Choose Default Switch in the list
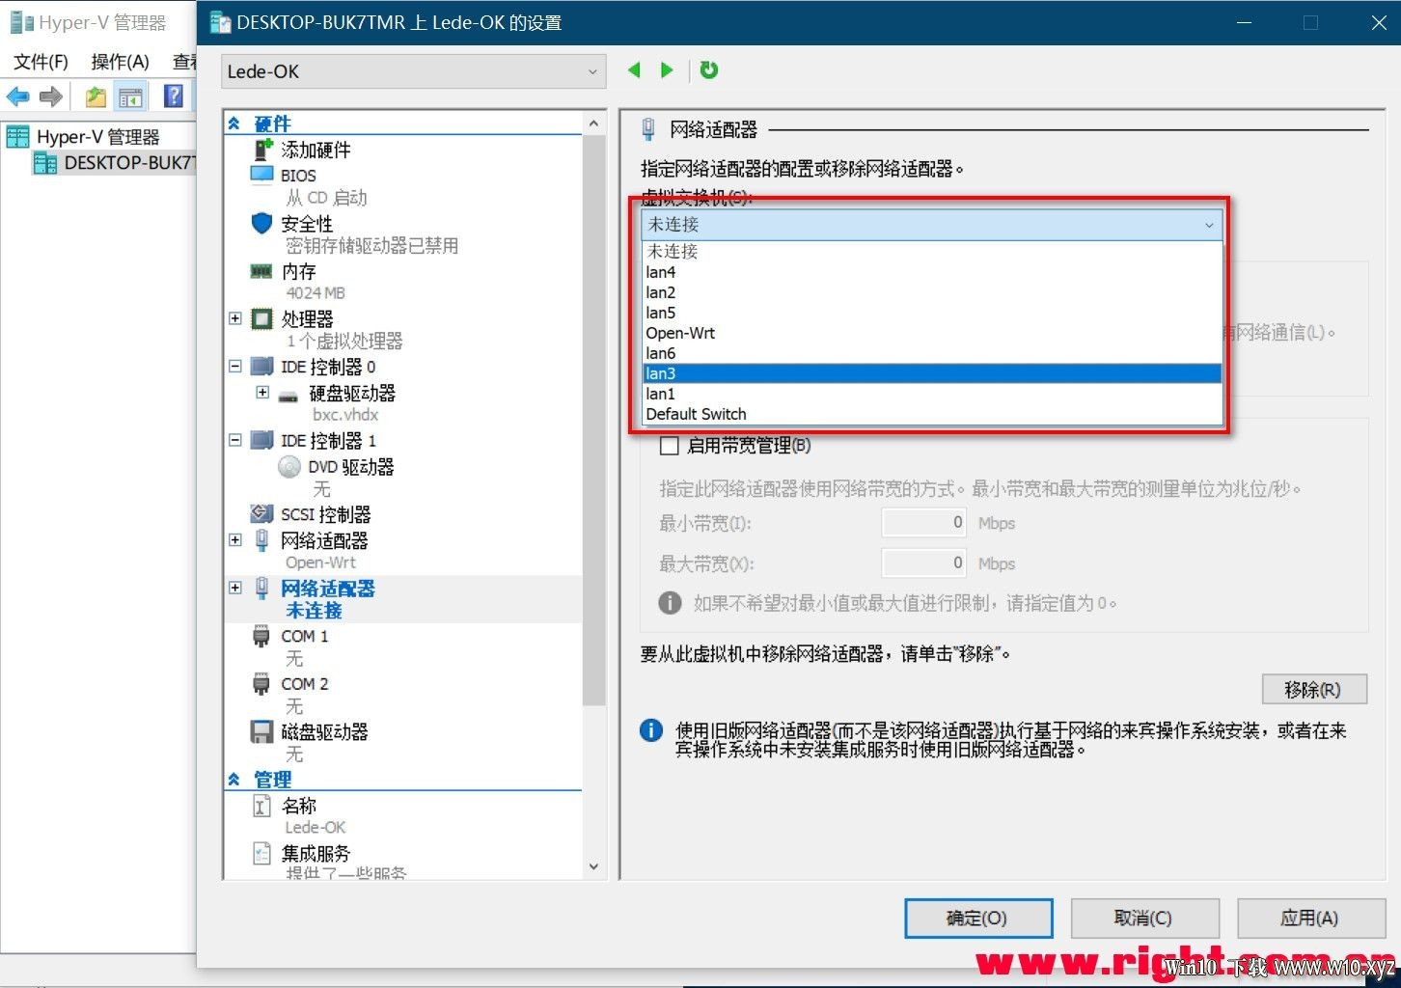 click(932, 414)
